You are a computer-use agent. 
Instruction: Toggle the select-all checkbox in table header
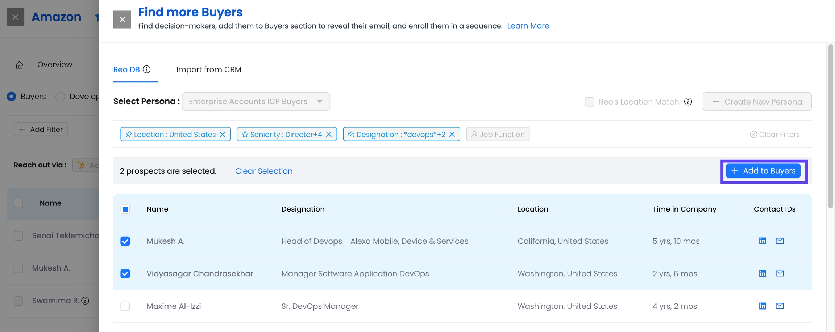pos(125,209)
